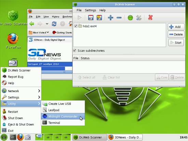Open the Settings menu in Dr.Web Scanner
The height and width of the screenshot is (141, 188).
(90, 10)
